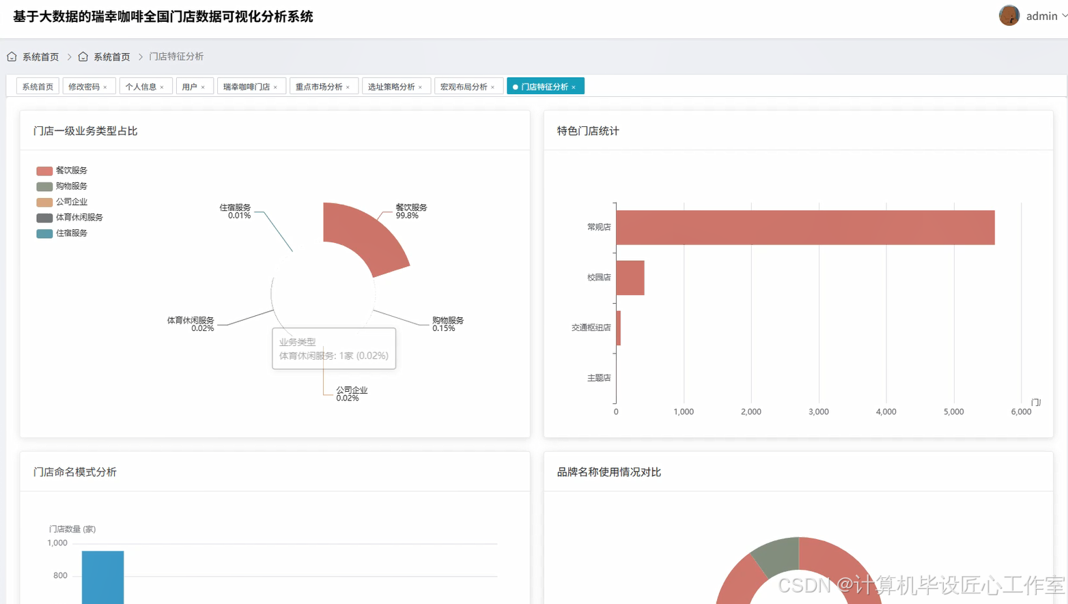Click the admin username label
1068x604 pixels.
coord(1041,16)
